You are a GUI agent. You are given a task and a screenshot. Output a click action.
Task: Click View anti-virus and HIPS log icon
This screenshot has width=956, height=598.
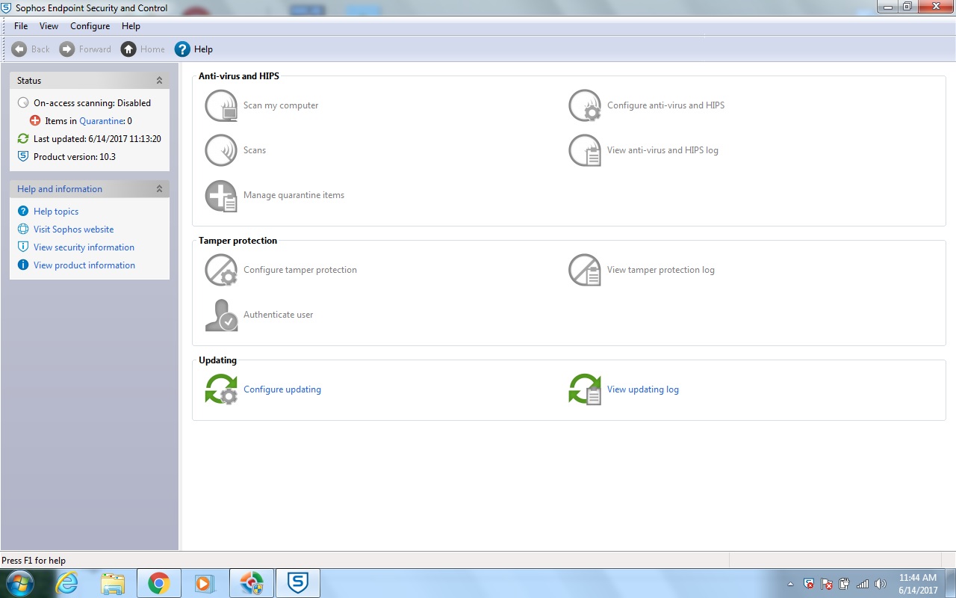[x=585, y=150]
